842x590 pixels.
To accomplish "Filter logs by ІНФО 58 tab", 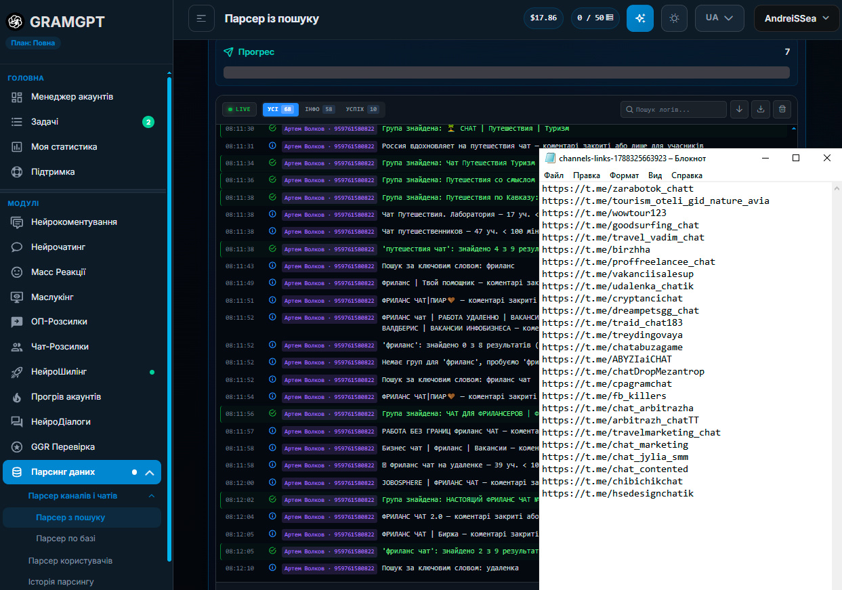I will [x=319, y=109].
